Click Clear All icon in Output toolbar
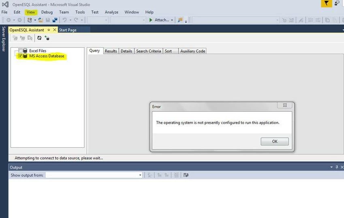This screenshot has height=218, width=344. tap(176, 175)
